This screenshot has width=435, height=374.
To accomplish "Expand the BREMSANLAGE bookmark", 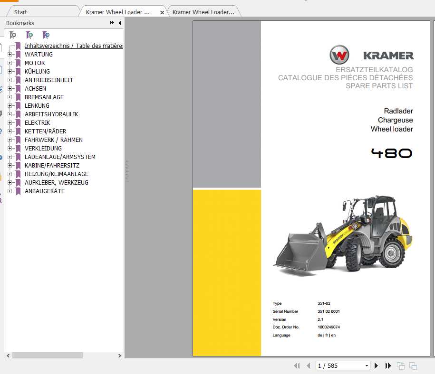I will 10,97.
